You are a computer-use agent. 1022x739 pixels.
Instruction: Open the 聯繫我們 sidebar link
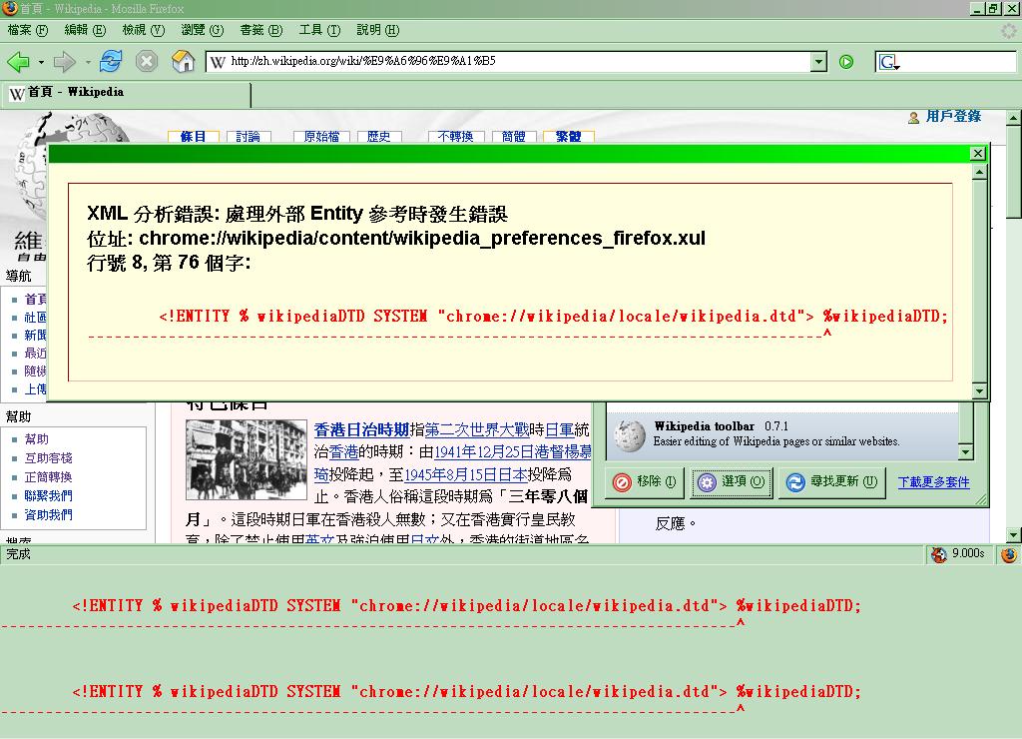[48, 495]
